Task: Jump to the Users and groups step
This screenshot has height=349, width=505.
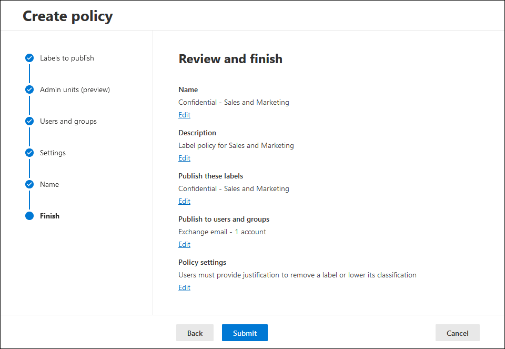Action: [x=68, y=121]
